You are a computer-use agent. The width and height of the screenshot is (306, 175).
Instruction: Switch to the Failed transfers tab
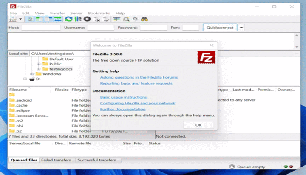pyautogui.click(x=56, y=160)
